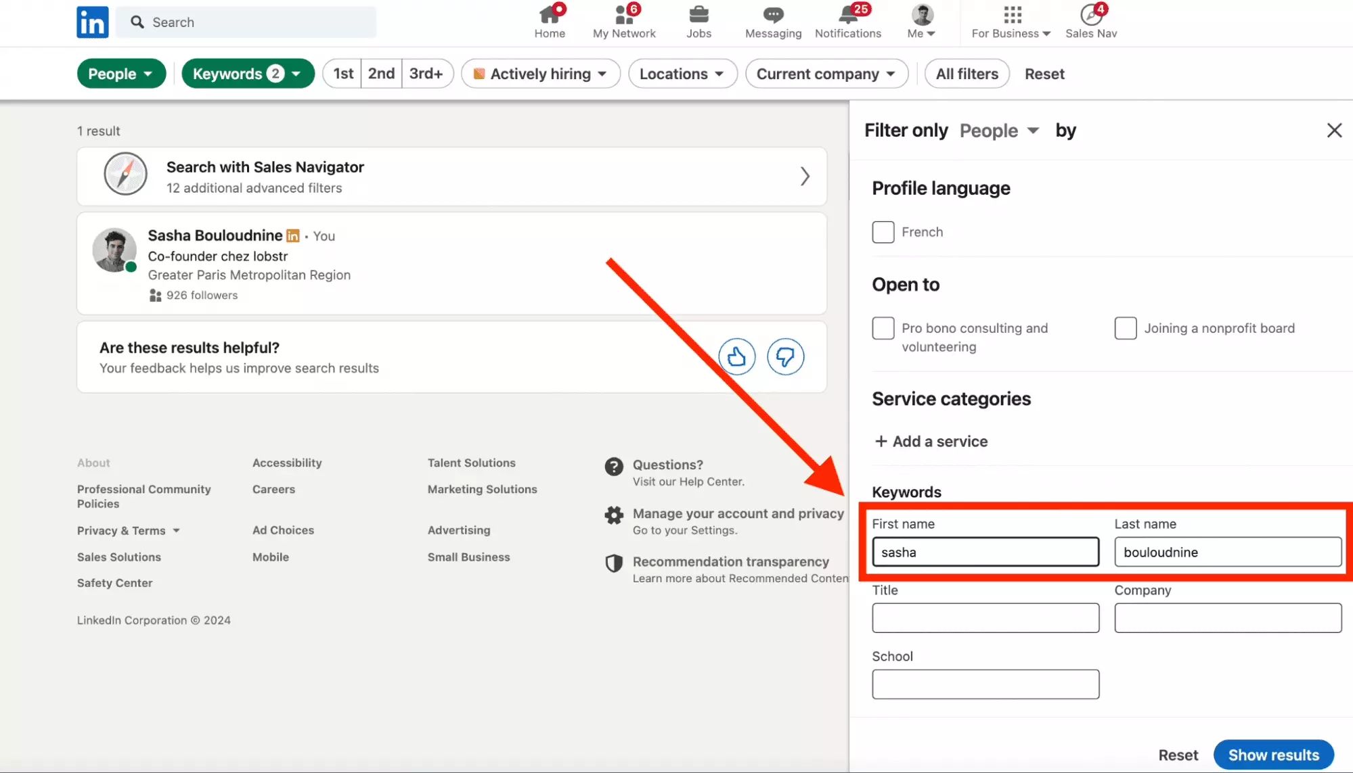Open Messaging chat icon
This screenshot has width=1353, height=773.
[x=773, y=14]
